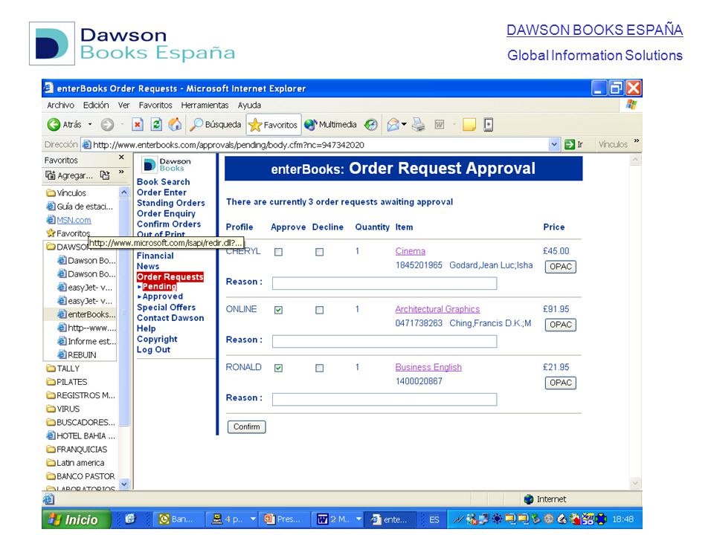Open the Favoritos menu in the menu bar
714x535 pixels.
(155, 105)
